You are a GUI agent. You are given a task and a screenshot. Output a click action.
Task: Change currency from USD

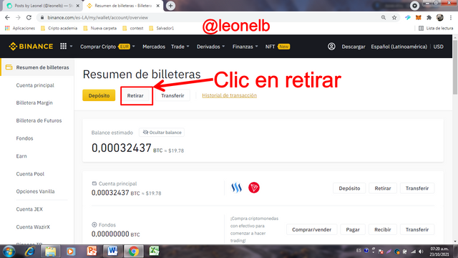coord(438,47)
